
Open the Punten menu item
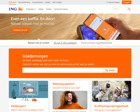[x=49, y=9]
